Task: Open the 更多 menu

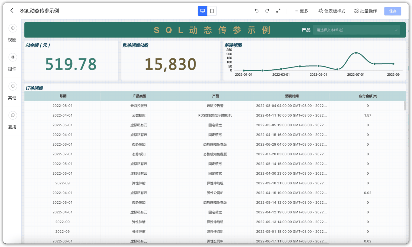Action: pyautogui.click(x=301, y=11)
